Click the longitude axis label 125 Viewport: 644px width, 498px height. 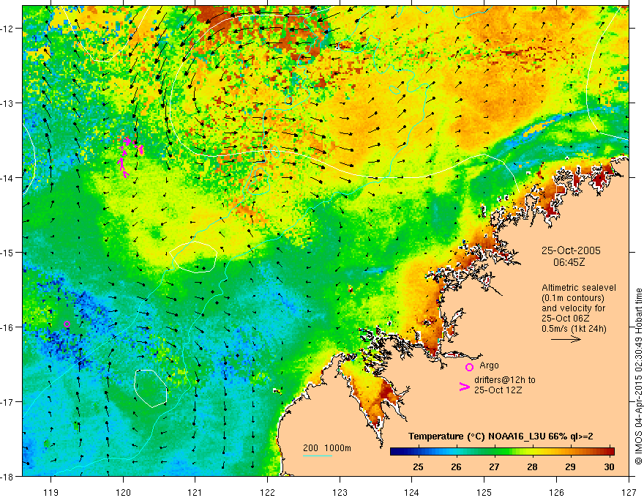point(484,492)
